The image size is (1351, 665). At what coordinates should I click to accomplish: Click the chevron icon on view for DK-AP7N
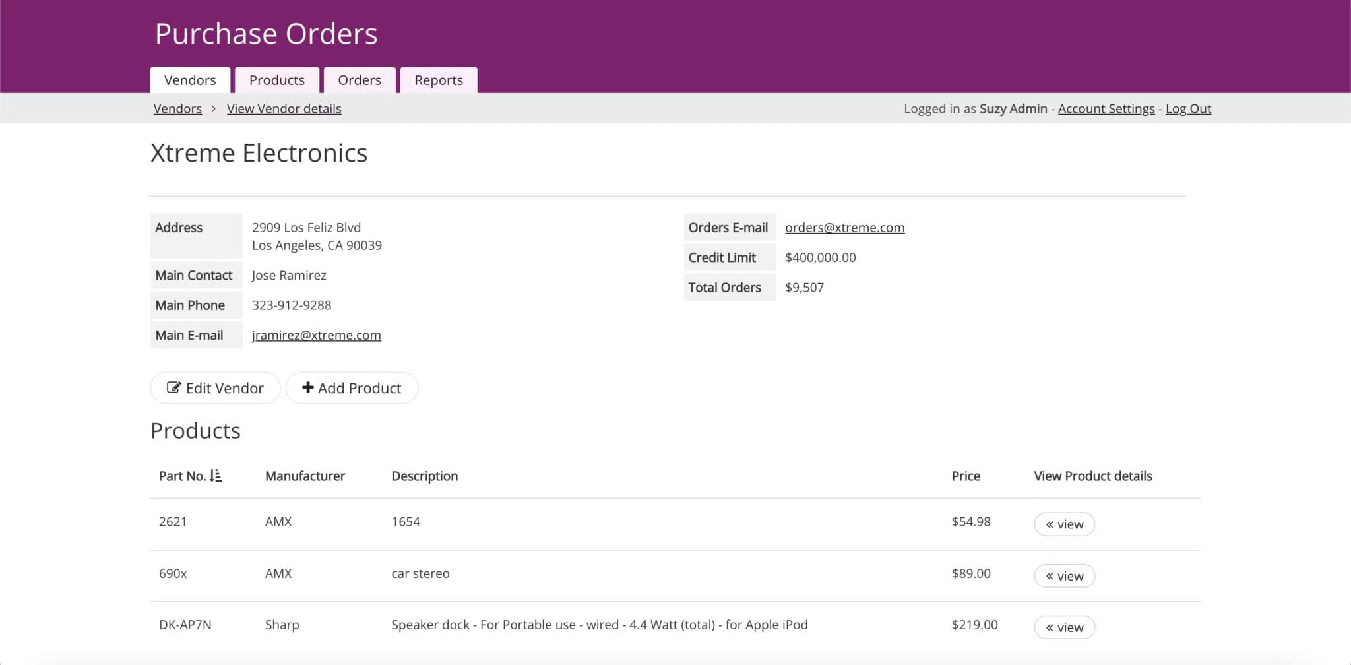[x=1051, y=627]
